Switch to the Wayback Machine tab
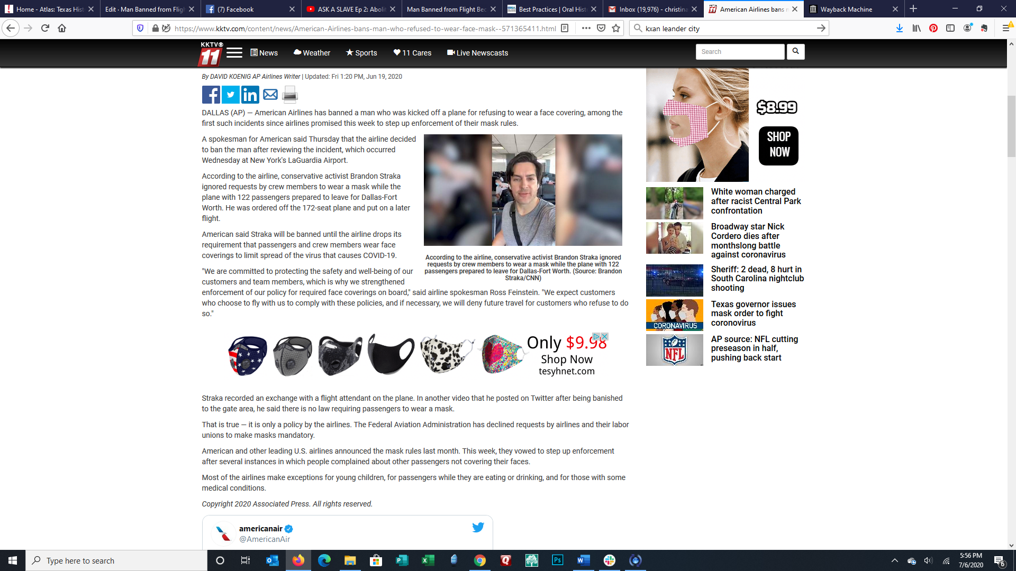This screenshot has height=571, width=1016. 846,9
